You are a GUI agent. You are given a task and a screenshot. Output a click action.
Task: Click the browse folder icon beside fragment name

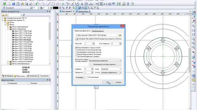tap(120, 35)
